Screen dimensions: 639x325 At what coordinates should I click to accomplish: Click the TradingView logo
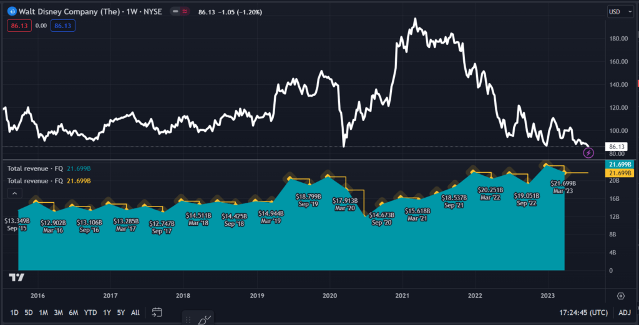coord(17,278)
